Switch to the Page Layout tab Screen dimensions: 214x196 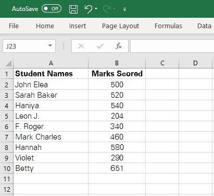(120, 26)
